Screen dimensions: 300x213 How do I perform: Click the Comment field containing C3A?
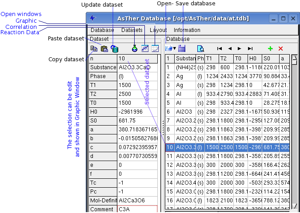point(137,209)
